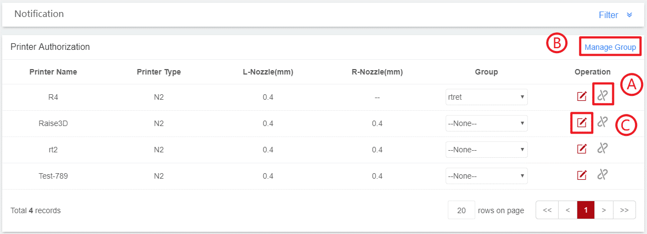Click the edit icon for printer R4

582,96
